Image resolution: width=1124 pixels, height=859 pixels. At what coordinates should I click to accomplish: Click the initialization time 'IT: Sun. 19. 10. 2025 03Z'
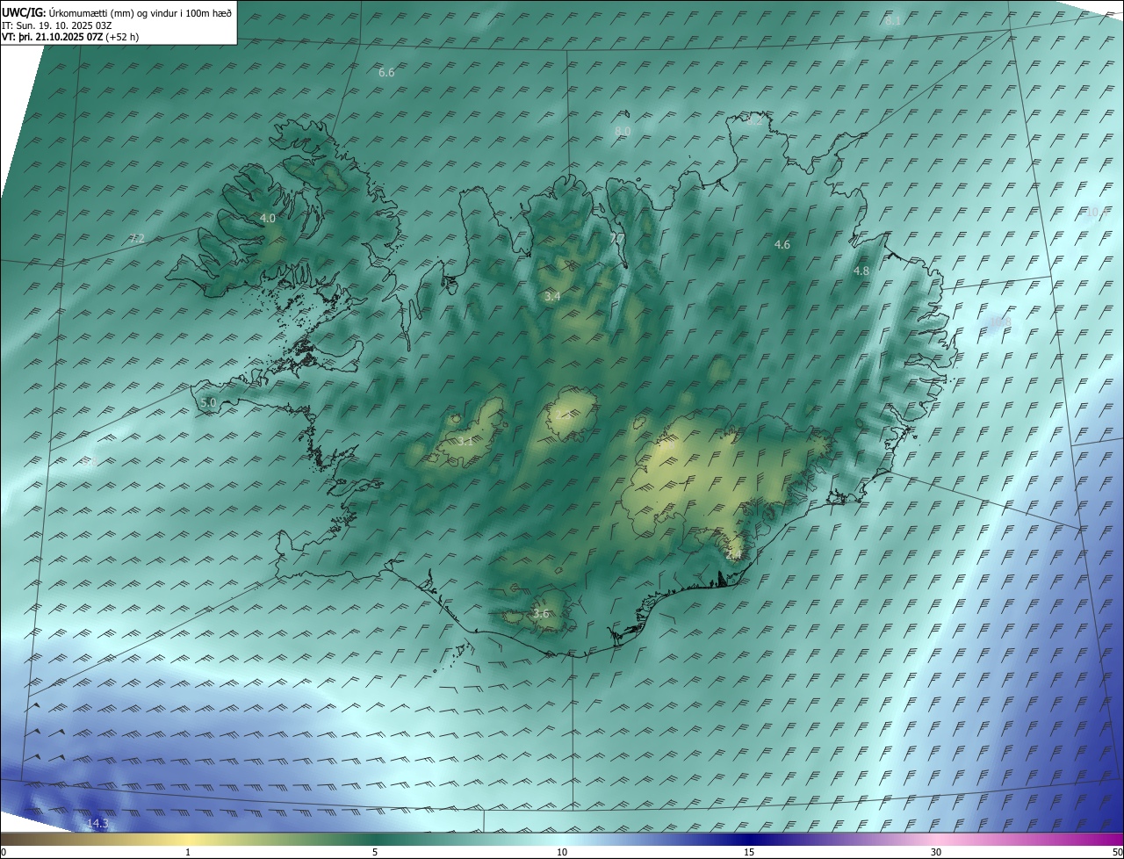(x=56, y=25)
